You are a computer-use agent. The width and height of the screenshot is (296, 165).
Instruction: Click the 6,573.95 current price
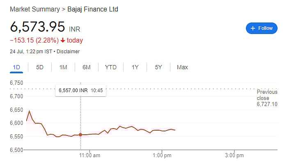[x=37, y=27]
